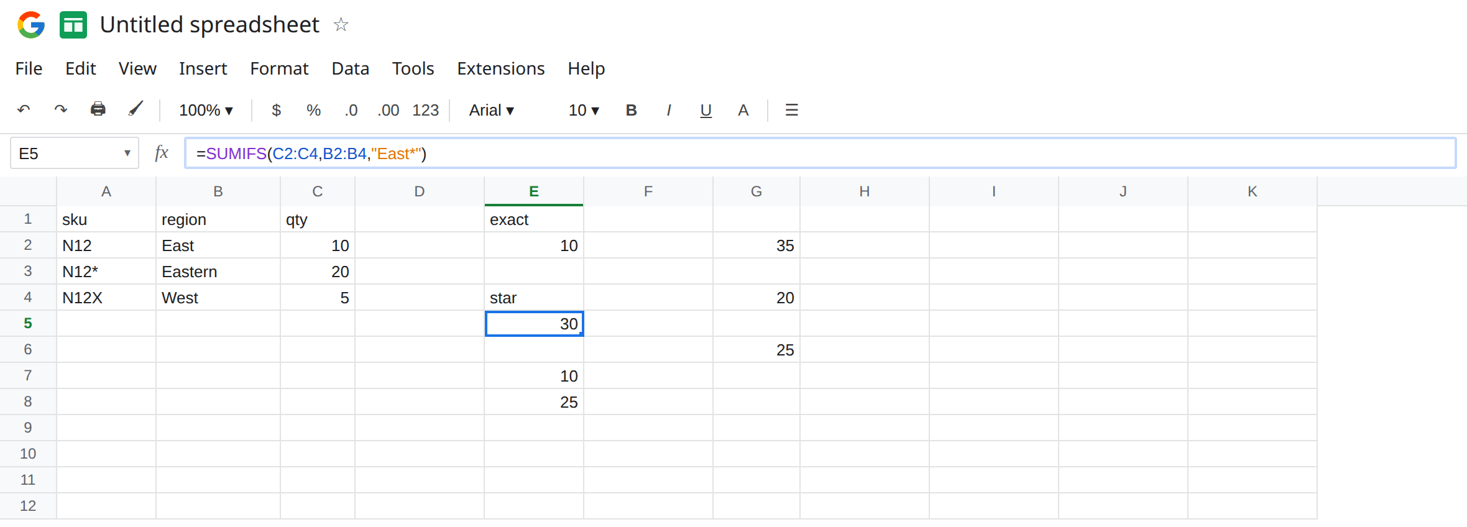Viewport: 1467px width, 527px height.
Task: Apply percent format
Action: [313, 110]
